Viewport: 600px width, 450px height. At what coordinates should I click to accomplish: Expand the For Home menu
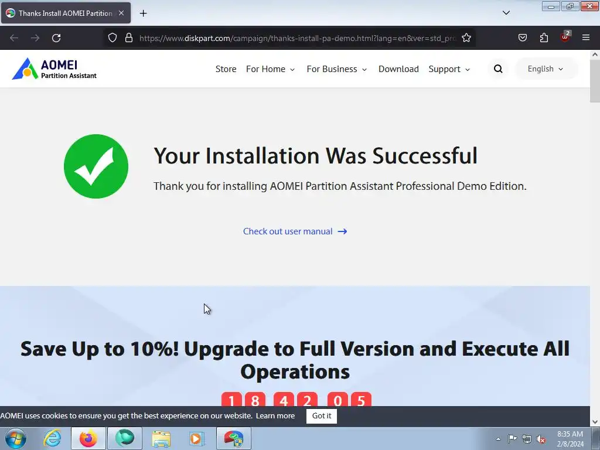click(270, 69)
